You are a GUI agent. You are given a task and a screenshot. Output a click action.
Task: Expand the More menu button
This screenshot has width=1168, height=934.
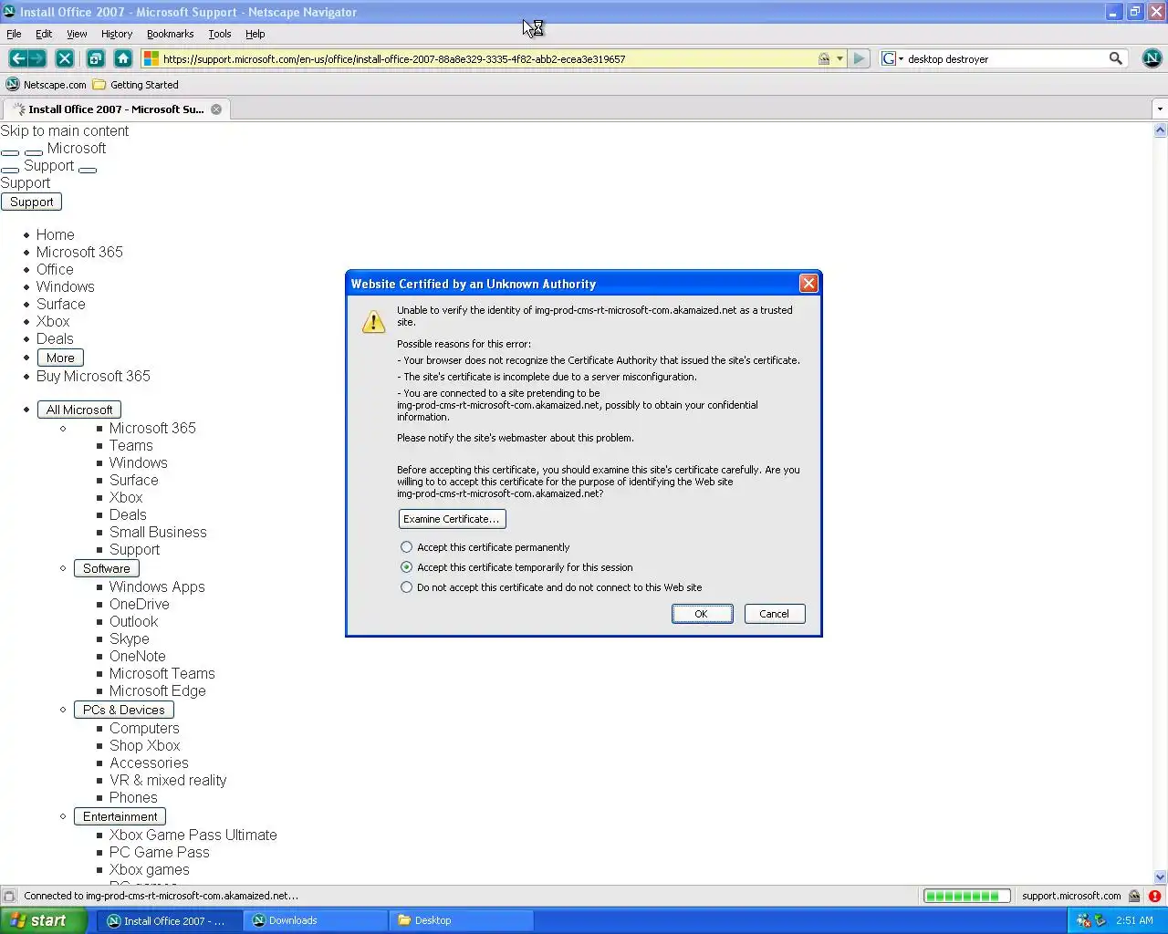coord(60,358)
